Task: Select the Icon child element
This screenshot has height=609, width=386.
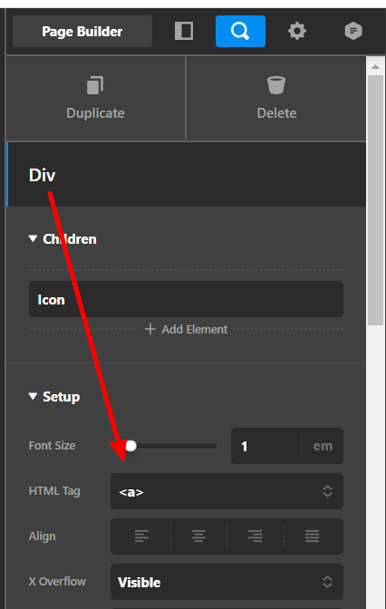Action: click(x=186, y=299)
